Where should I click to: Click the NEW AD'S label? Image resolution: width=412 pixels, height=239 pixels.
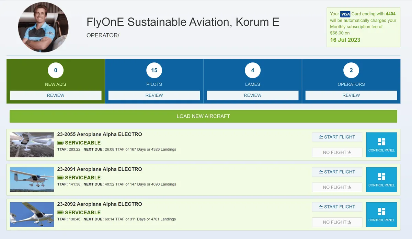tap(56, 84)
